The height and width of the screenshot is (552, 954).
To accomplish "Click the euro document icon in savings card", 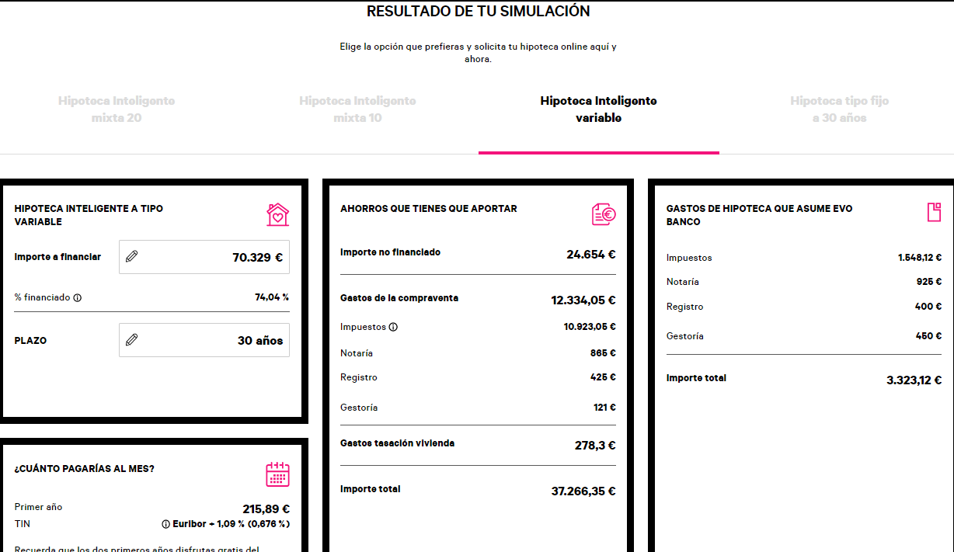I will tap(604, 214).
